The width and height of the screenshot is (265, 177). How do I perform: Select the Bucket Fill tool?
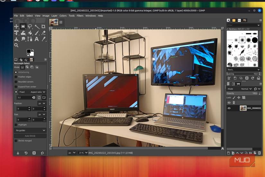point(30,33)
